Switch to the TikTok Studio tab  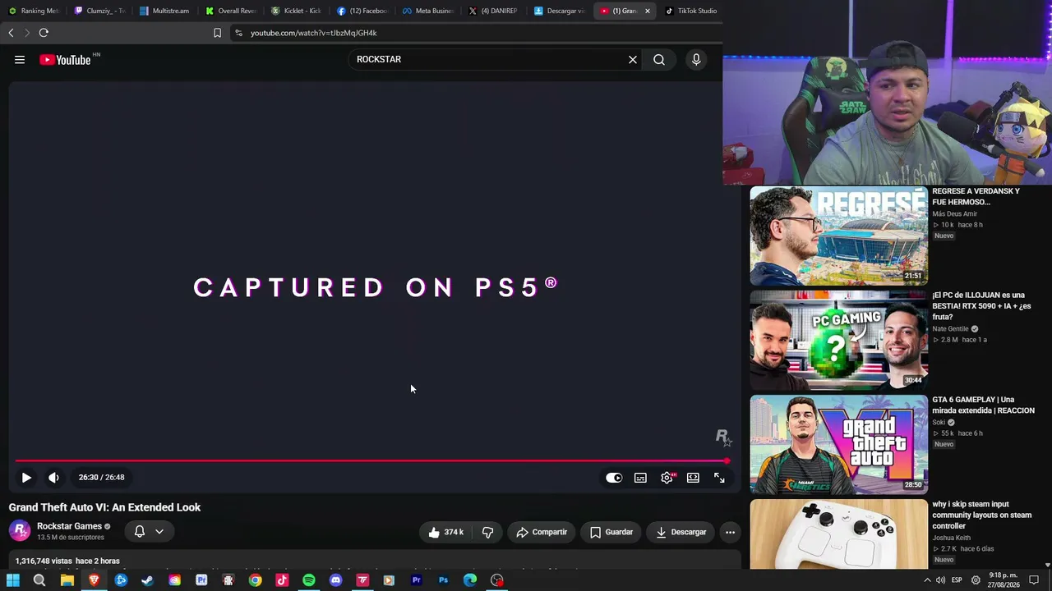691,11
